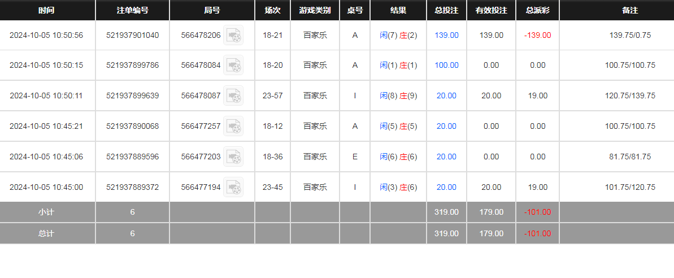Image resolution: width=674 pixels, height=278 pixels.
Task: Click replay icon beside round 566477203
Action: coord(233,157)
